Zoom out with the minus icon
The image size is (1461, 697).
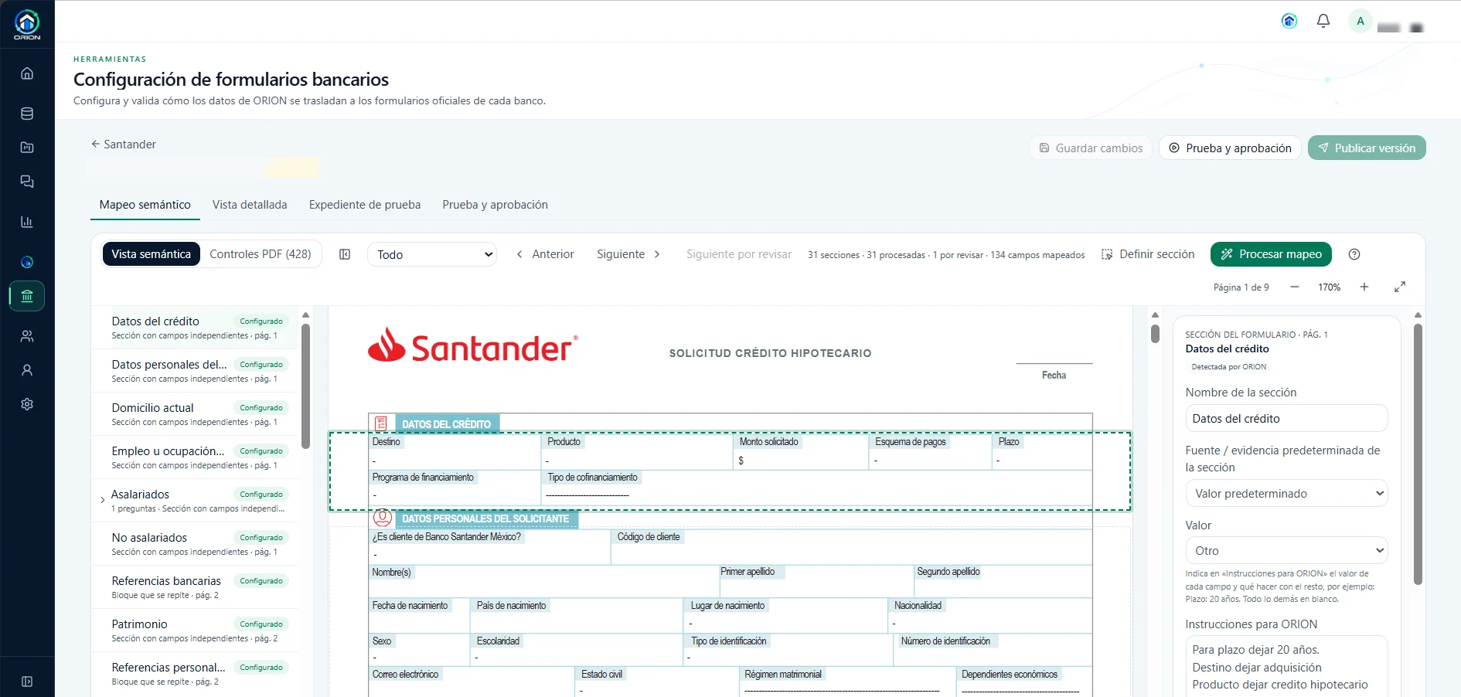click(1295, 287)
